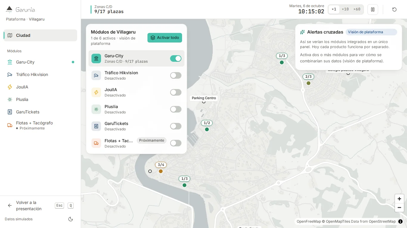407x228 pixels.
Task: Open the Ciudad map view
Action: (x=40, y=35)
